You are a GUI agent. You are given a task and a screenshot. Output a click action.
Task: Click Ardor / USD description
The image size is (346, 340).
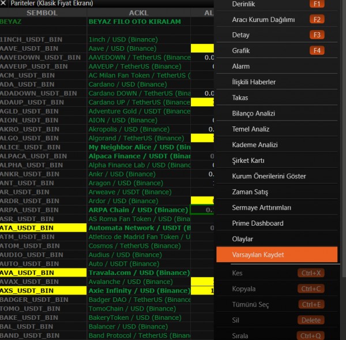[x=139, y=201]
